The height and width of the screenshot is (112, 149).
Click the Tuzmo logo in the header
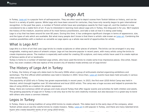tap(12, 3)
